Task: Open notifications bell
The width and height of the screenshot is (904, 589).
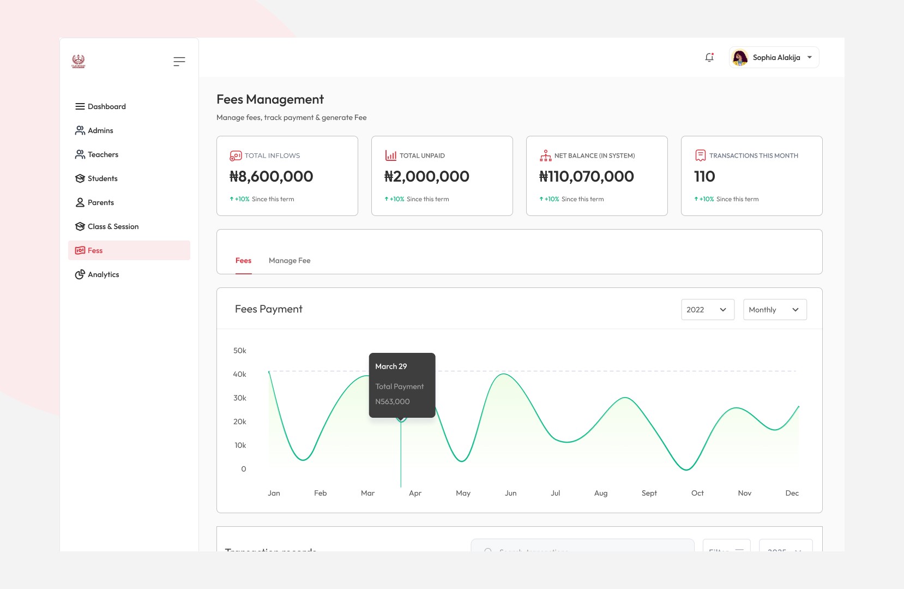Action: coord(709,57)
